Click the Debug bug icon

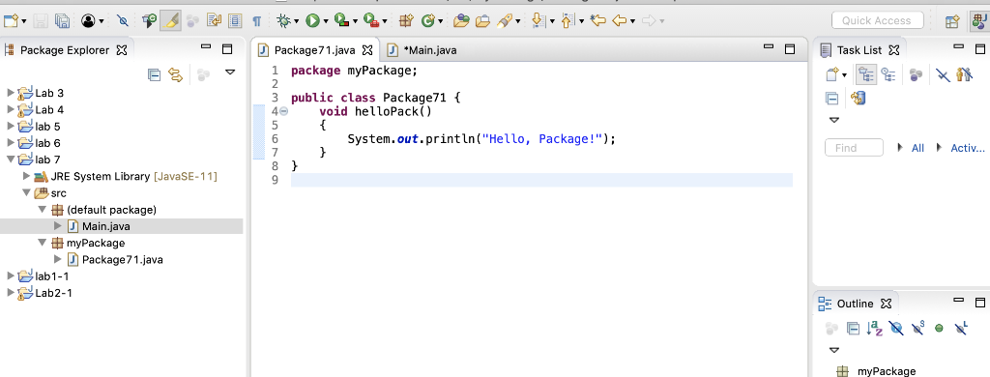tap(284, 21)
